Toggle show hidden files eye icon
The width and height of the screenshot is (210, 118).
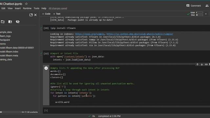18,22
